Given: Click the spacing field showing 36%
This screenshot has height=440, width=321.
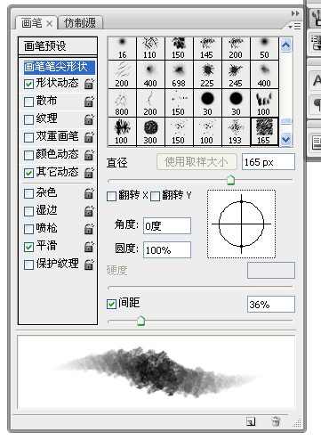Looking at the screenshot, I should [271, 305].
